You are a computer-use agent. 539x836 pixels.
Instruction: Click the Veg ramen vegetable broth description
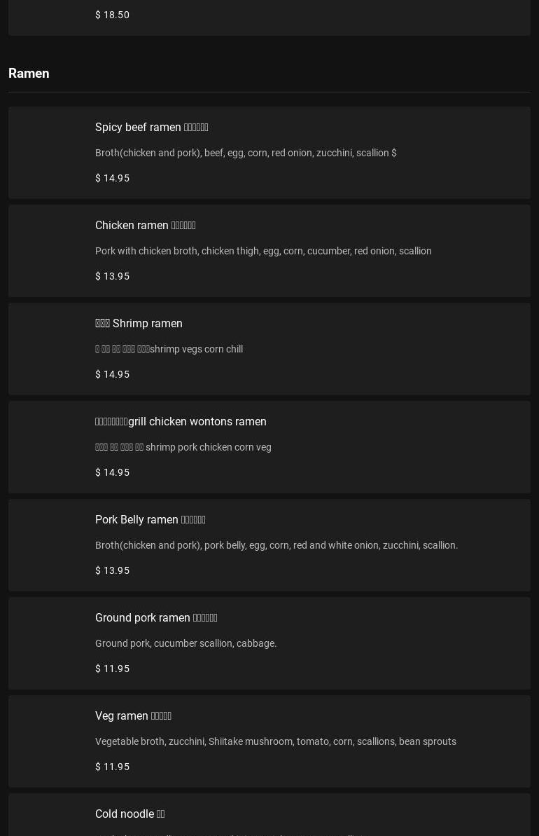tap(275, 741)
